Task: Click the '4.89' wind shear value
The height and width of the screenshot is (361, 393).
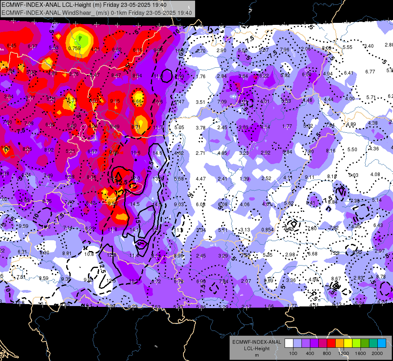Action: coord(351,124)
